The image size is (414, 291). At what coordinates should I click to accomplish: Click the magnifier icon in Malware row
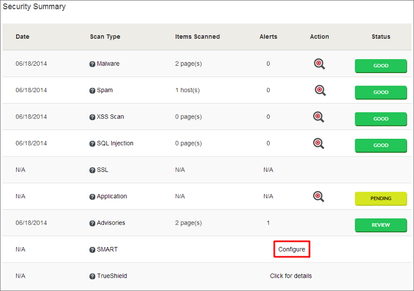pyautogui.click(x=319, y=64)
